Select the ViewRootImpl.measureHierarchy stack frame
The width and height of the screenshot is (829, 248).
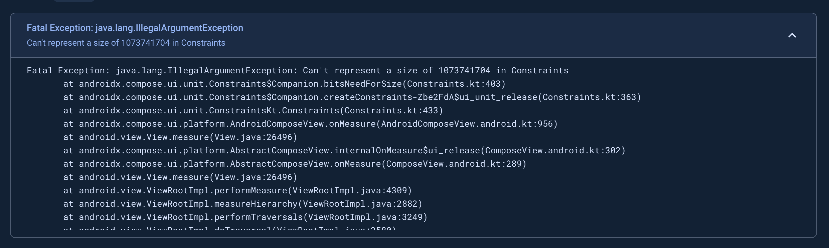tap(242, 204)
